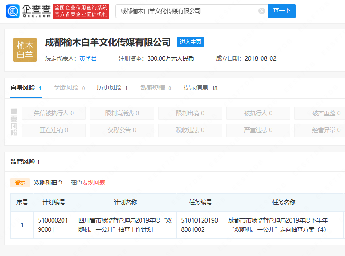Select the 自身风险 tab
Image resolution: width=345 pixels, height=256 pixels.
(26, 88)
